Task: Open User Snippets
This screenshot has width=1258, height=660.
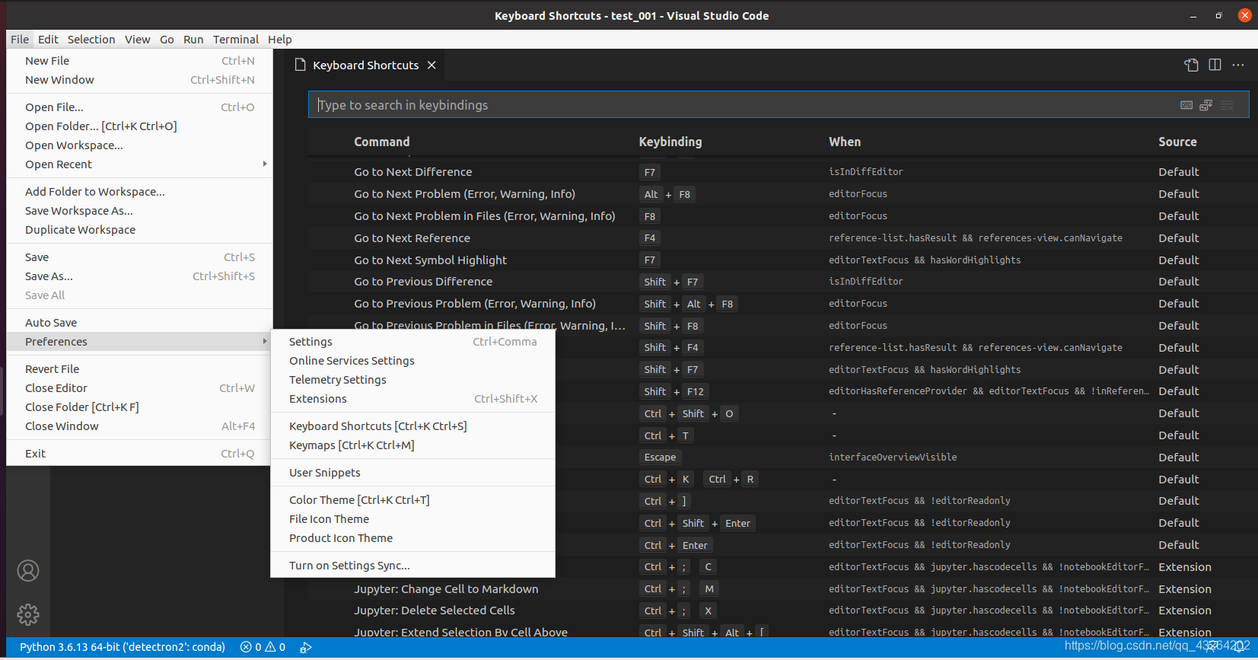Action: (x=412, y=473)
